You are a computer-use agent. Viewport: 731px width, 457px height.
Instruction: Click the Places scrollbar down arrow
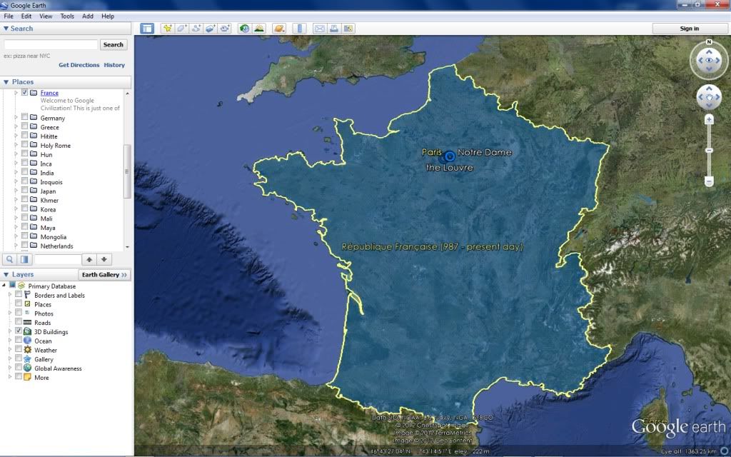[127, 246]
